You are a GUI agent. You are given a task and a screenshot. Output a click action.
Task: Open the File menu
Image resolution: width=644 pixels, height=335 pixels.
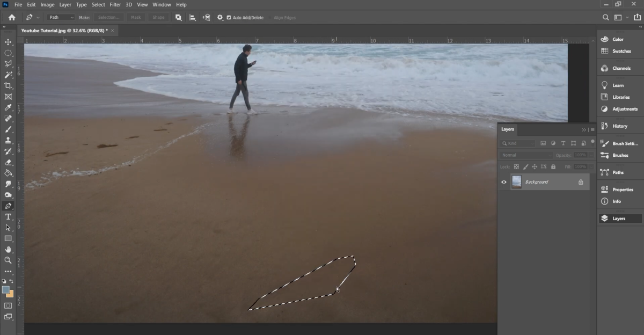tap(18, 5)
